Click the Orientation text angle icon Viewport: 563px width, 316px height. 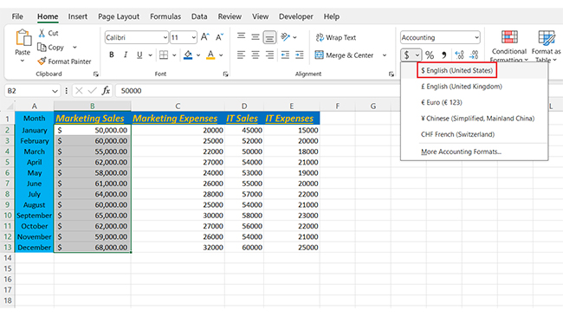[x=286, y=37]
